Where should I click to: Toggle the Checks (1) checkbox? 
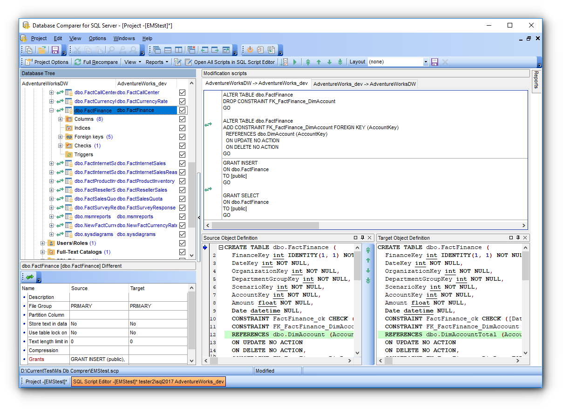183,146
